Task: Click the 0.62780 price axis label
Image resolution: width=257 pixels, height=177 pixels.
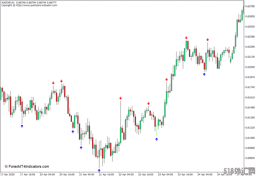Action: tap(250, 6)
